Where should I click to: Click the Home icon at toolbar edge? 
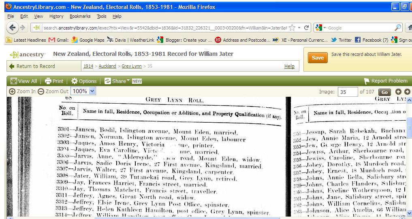click(410, 27)
